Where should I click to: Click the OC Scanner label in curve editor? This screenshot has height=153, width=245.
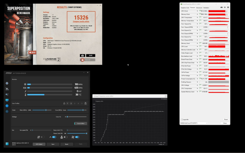164,99
